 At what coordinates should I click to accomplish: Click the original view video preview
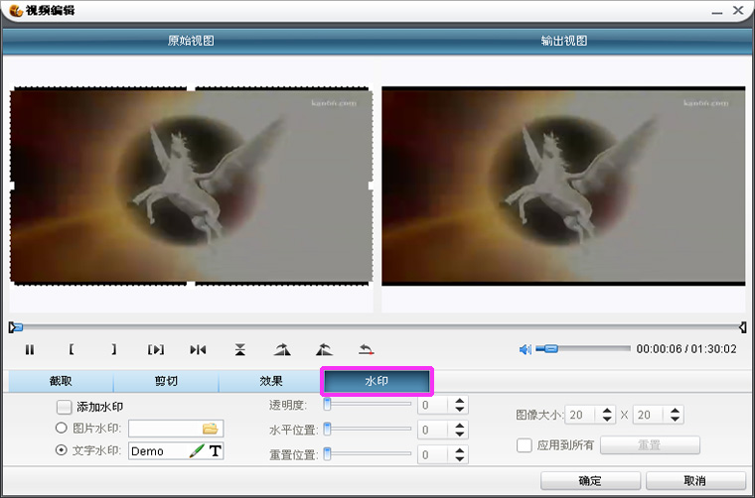pos(191,187)
